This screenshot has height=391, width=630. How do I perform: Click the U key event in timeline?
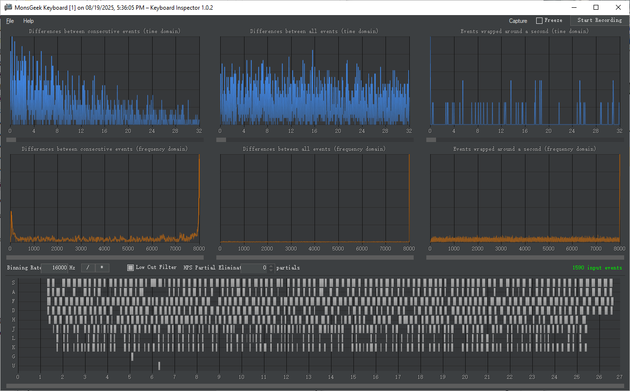(x=159, y=366)
